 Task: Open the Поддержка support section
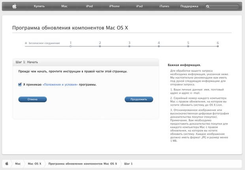(x=189, y=6)
